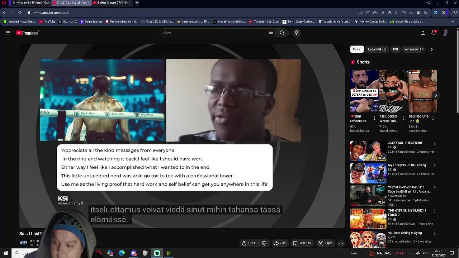459x258 pixels.
Task: Open browser downloads icon in toolbar
Action: click(x=411, y=13)
